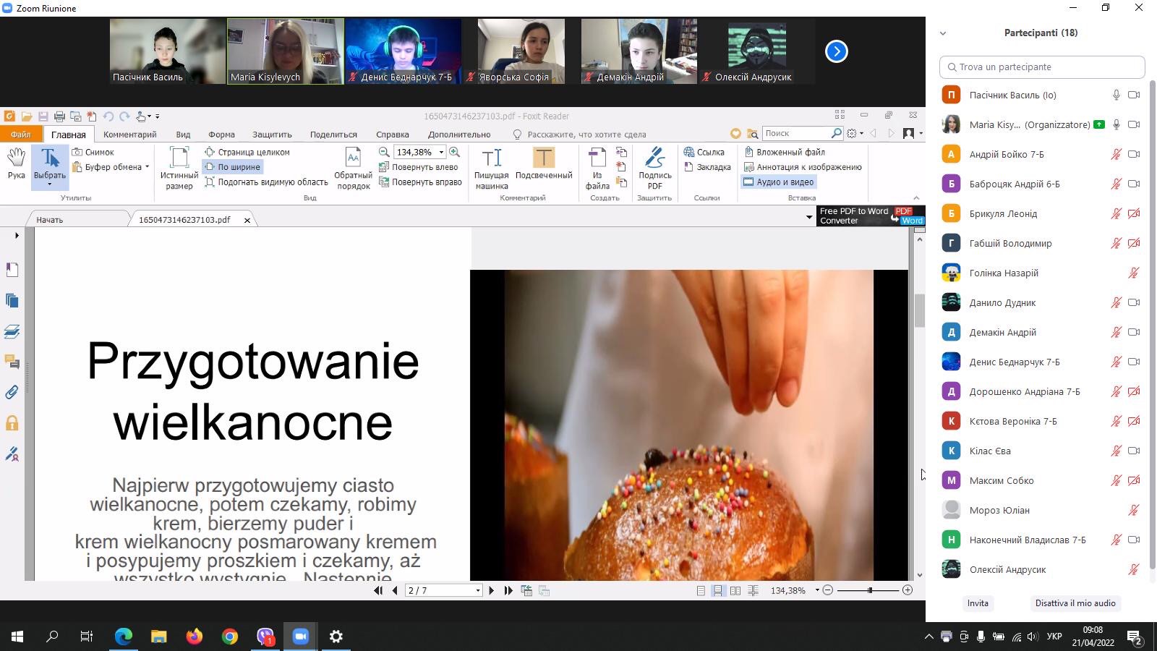Click the zoom slider in the status bar
This screenshot has height=651, width=1157.
[x=870, y=590]
